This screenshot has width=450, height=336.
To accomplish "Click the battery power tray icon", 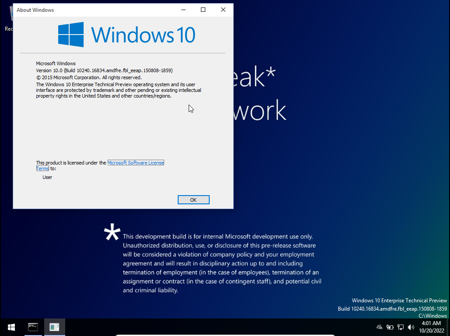I will [390, 327].
